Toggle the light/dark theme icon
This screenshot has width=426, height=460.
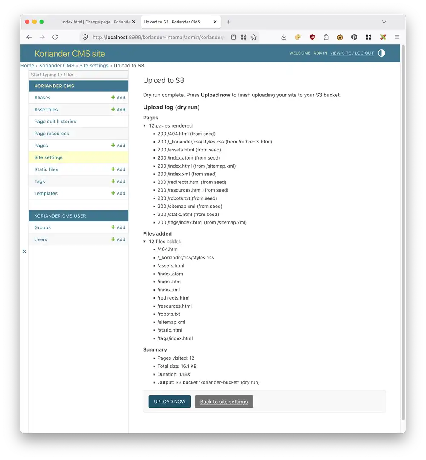(382, 53)
